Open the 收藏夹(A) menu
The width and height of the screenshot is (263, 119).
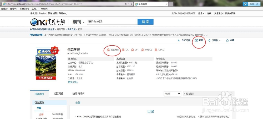24,9
